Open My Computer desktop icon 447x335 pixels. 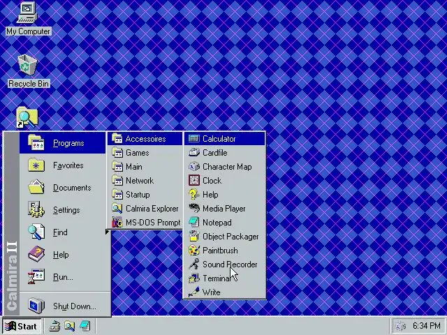point(27,18)
